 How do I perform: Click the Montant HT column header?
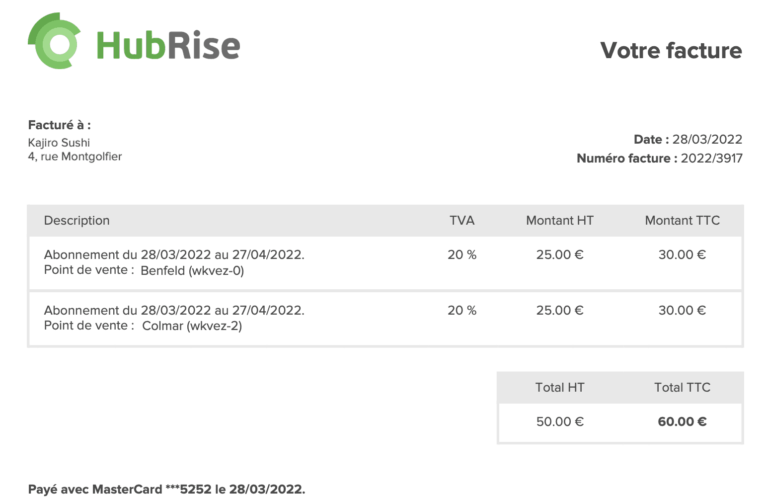click(559, 220)
